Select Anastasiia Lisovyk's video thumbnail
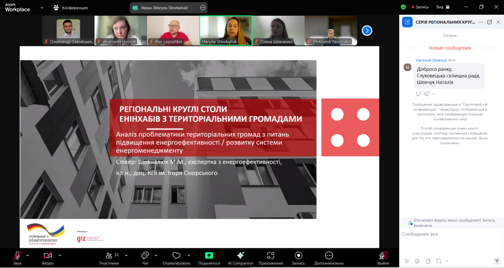The height and width of the screenshot is (268, 504). pyautogui.click(x=121, y=30)
